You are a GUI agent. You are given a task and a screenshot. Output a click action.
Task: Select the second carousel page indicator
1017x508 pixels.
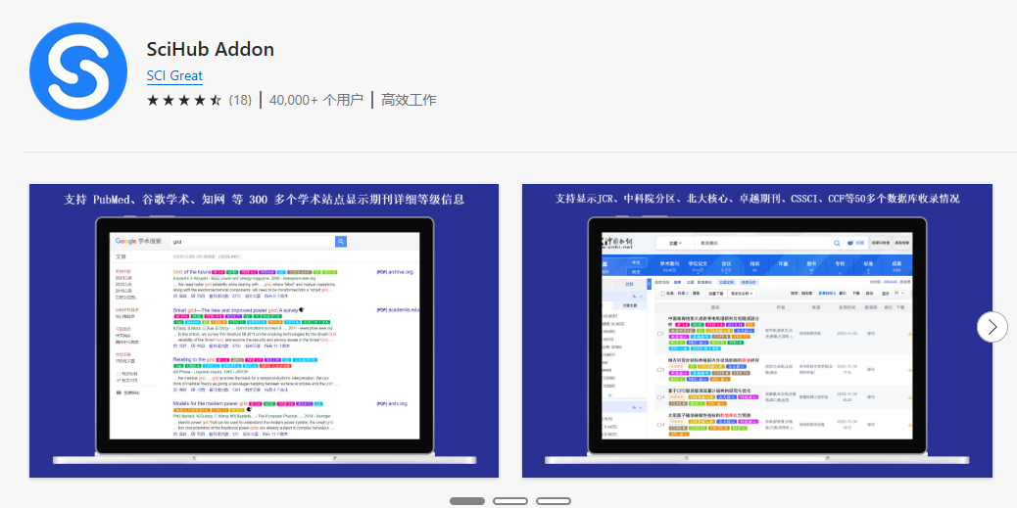[x=510, y=501]
